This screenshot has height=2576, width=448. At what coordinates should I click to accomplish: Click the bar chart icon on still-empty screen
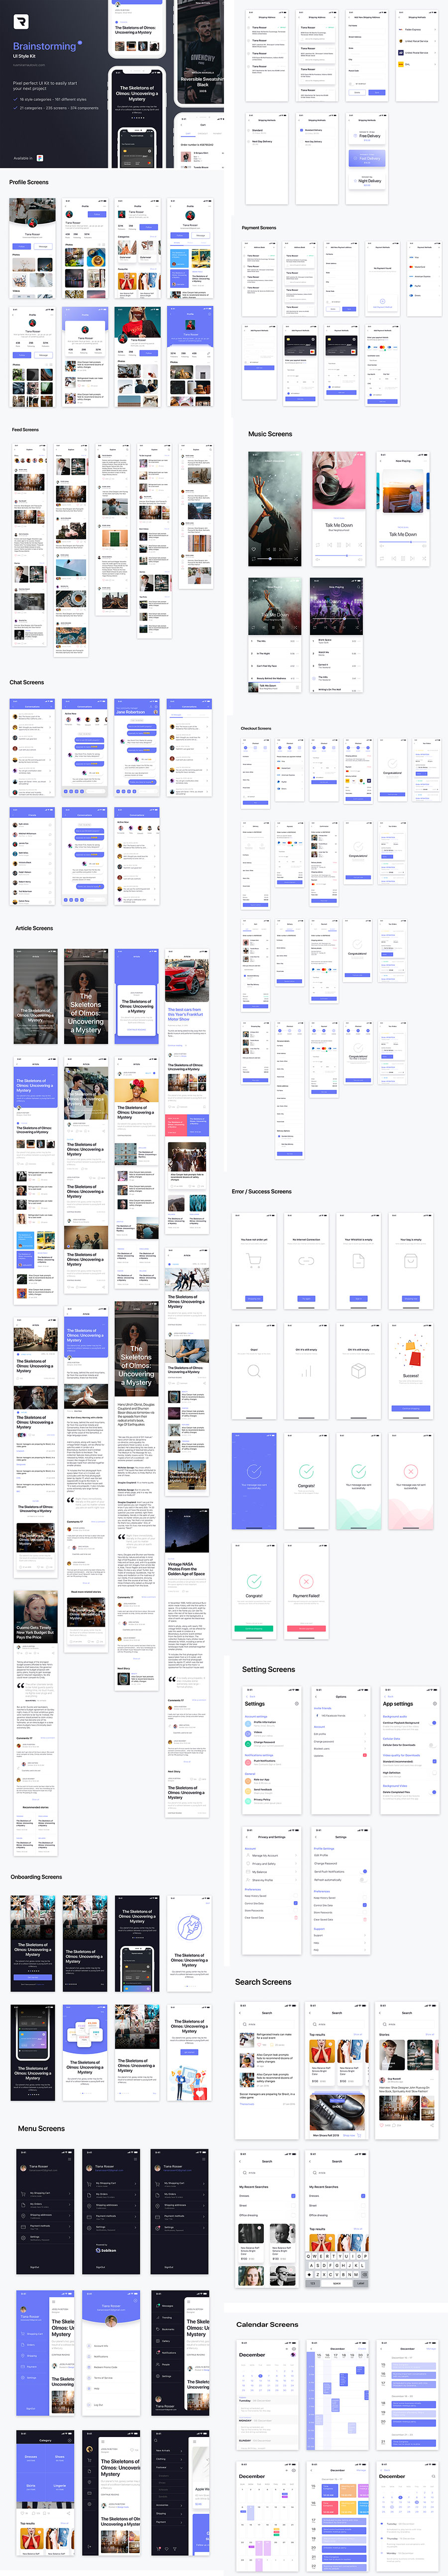coord(306,1372)
